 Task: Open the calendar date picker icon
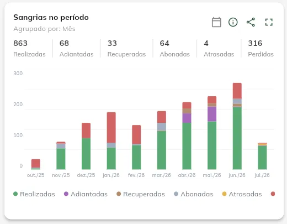pyautogui.click(x=216, y=22)
